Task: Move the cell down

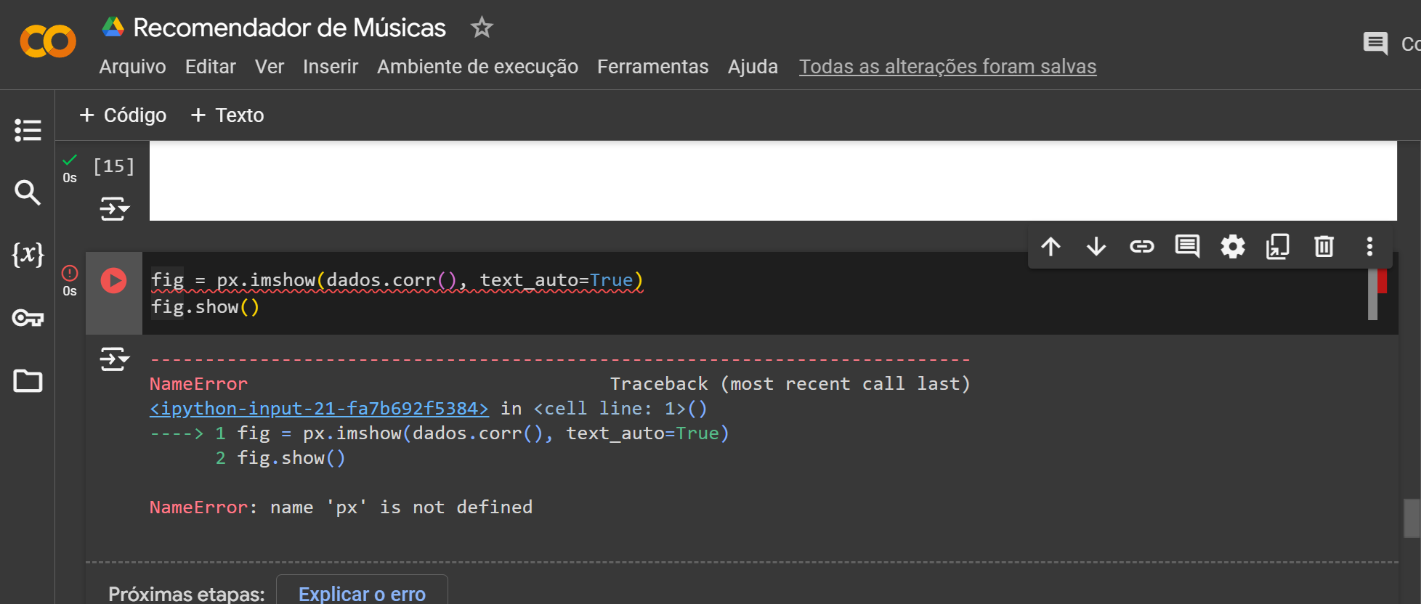Action: point(1096,247)
